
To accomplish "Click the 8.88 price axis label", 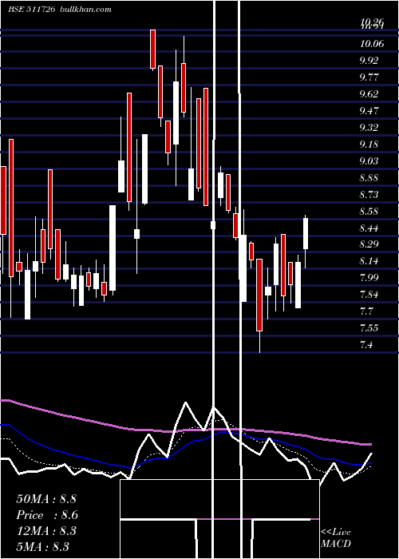I will (x=369, y=177).
